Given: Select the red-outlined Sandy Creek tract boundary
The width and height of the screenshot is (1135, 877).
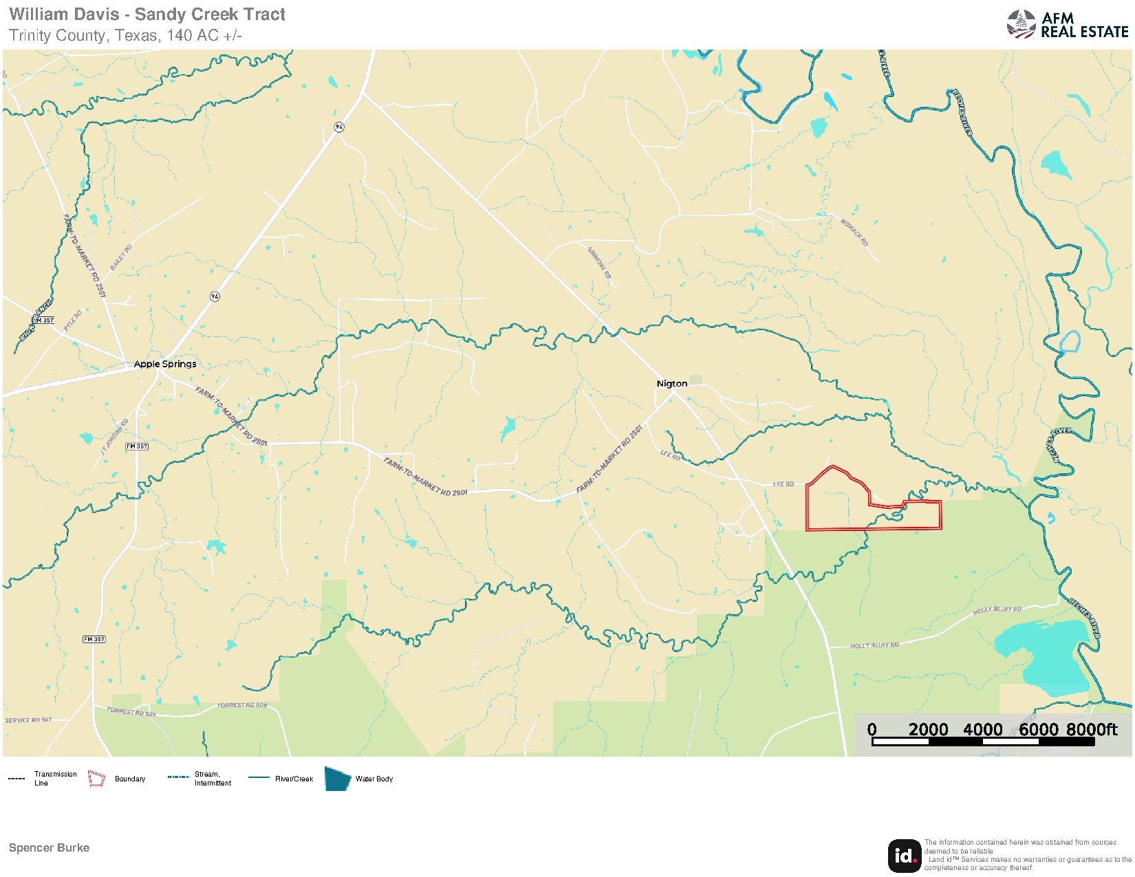Looking at the screenshot, I should [874, 501].
